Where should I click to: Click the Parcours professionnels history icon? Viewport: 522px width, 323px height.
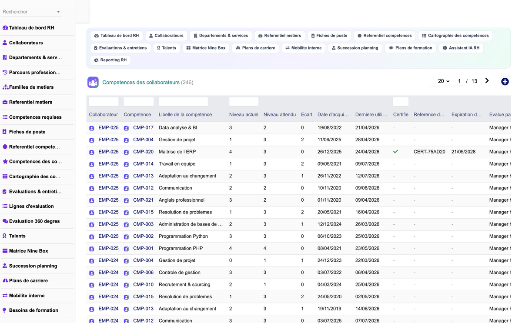[x=5, y=73]
